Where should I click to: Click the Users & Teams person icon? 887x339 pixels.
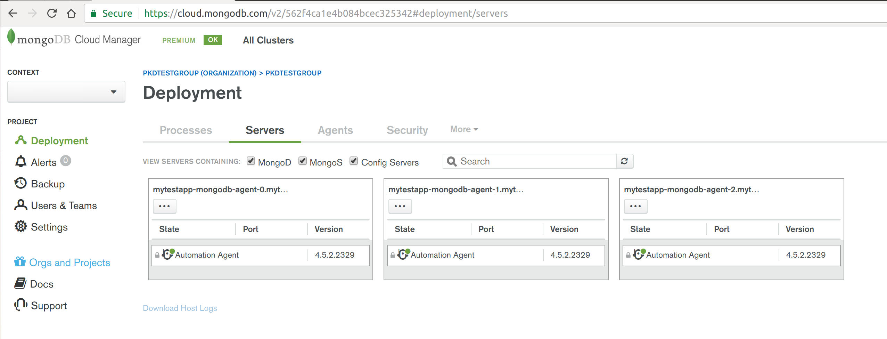point(21,205)
